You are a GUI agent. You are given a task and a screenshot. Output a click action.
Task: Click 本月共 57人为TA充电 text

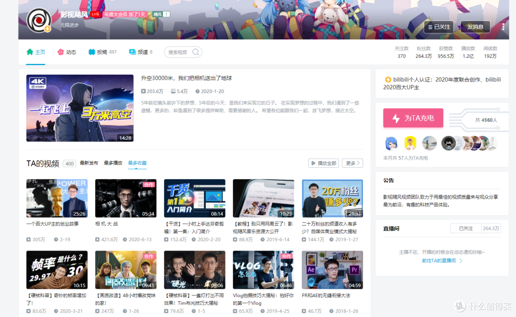[x=406, y=158]
